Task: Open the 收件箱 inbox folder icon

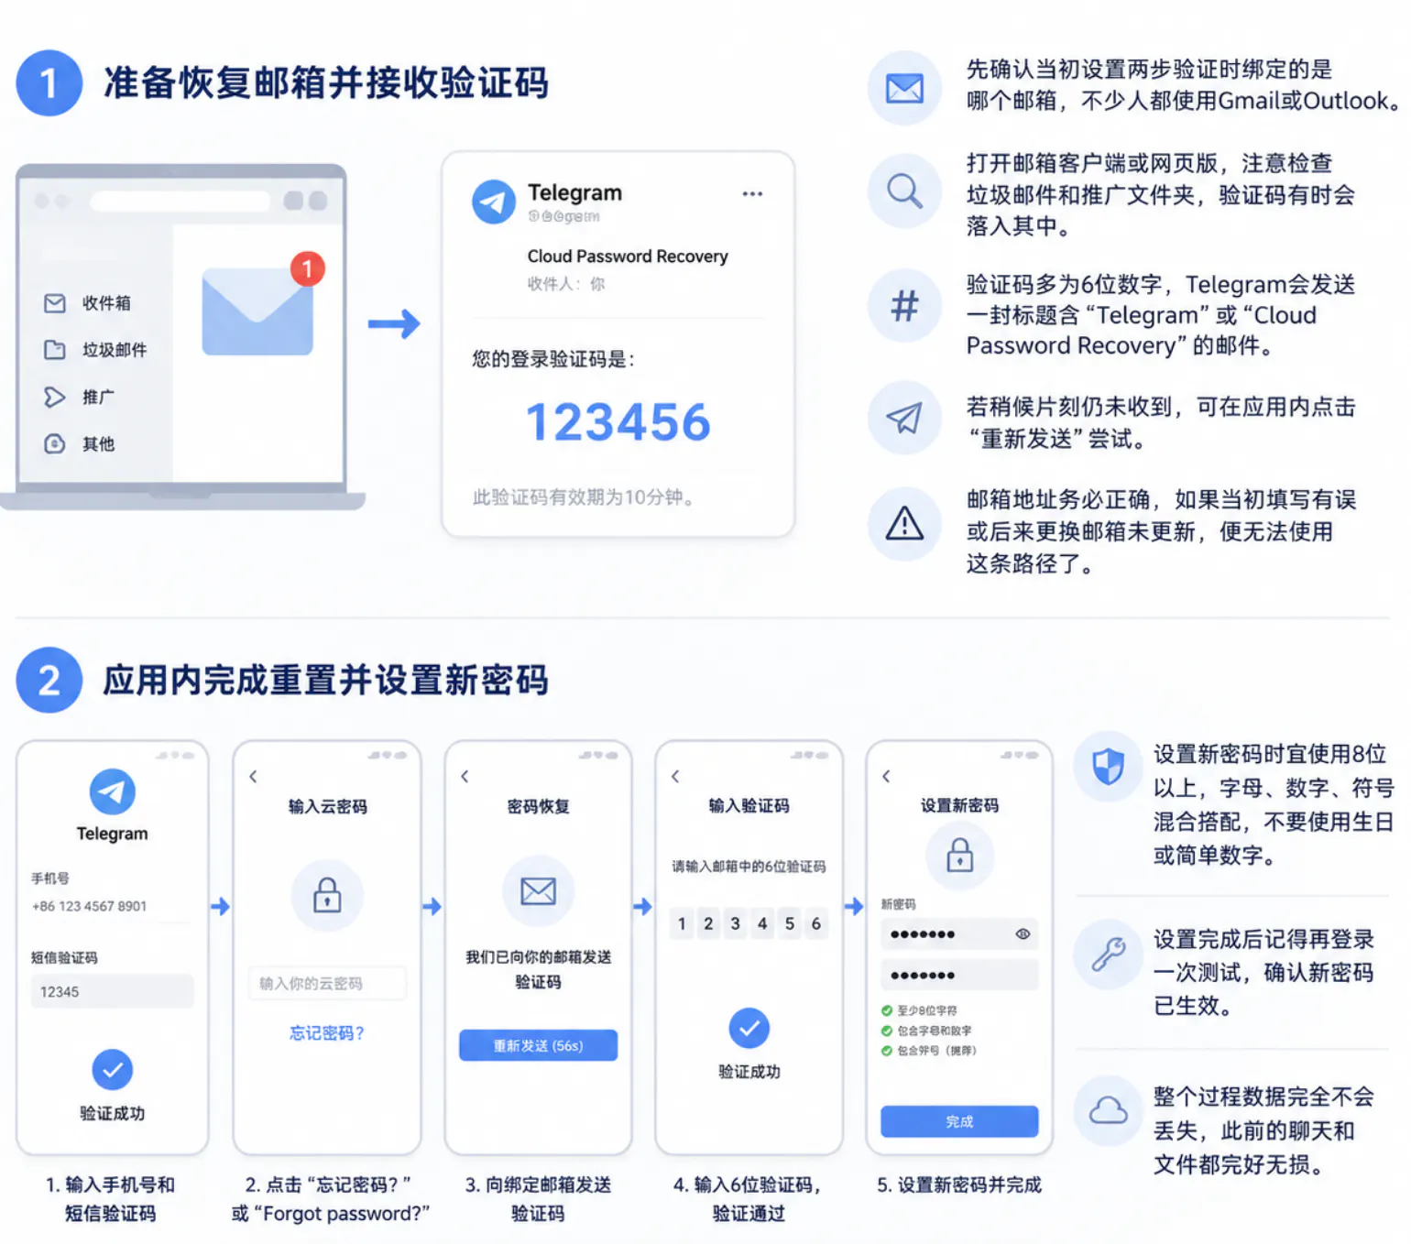Action: tap(55, 303)
